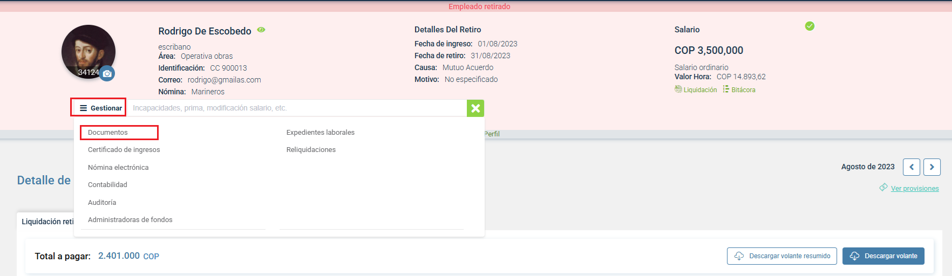This screenshot has height=276, width=952.
Task: Open the Gestionar menu
Action: (x=100, y=108)
